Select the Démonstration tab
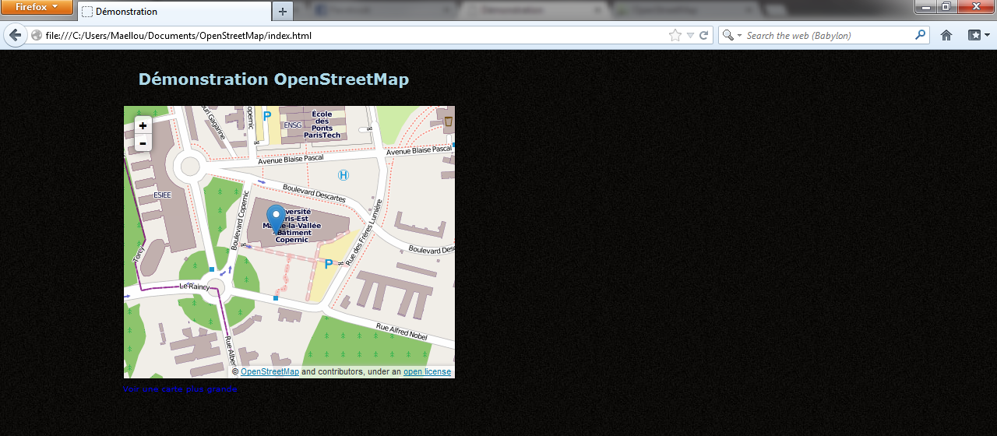The height and width of the screenshot is (436, 997). [x=173, y=12]
